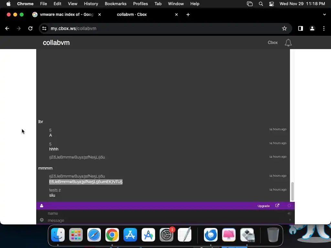331x248 pixels.
Task: Open Control Center in menu bar
Action: pos(272,4)
